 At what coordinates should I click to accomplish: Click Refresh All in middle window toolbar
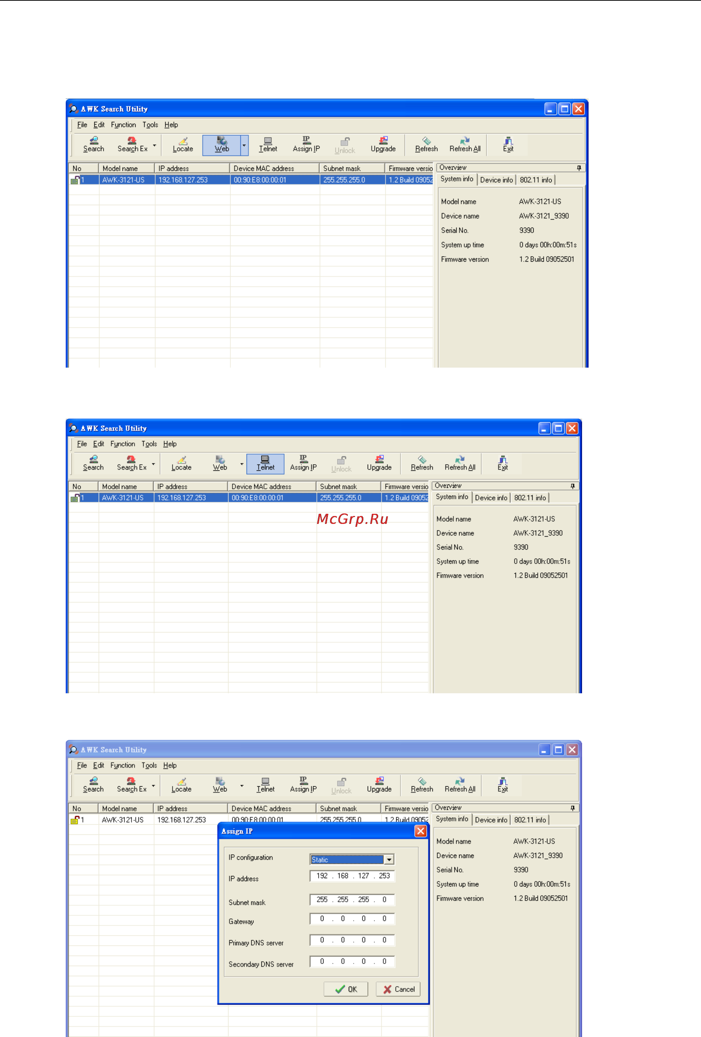click(460, 463)
